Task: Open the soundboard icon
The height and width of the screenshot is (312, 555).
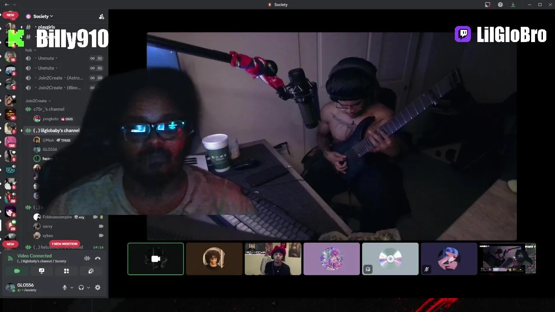Action: coord(91,271)
